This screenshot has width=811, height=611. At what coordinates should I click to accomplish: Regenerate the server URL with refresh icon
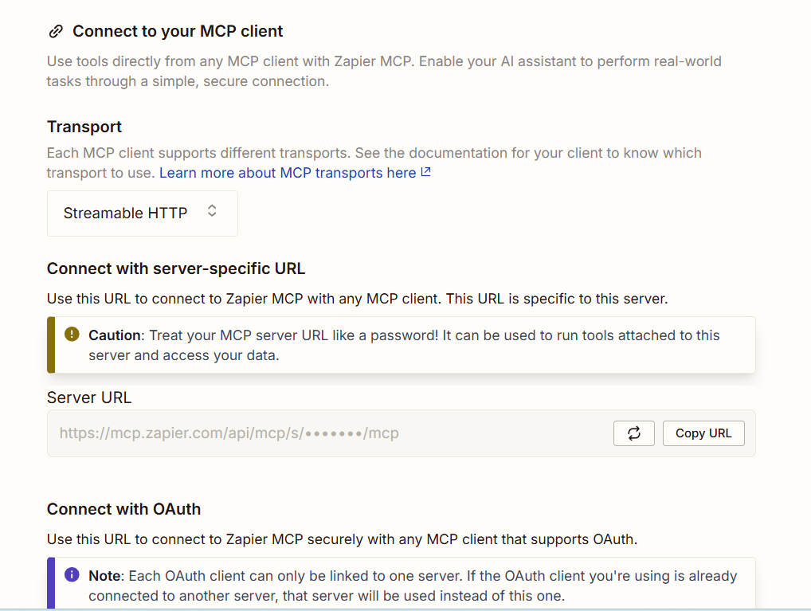[x=633, y=433]
